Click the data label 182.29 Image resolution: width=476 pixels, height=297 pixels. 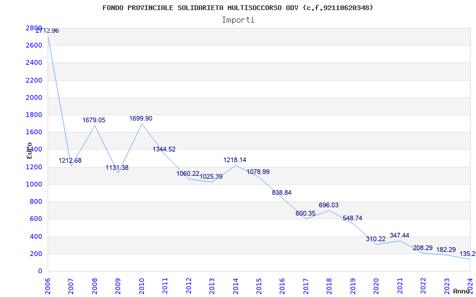pyautogui.click(x=446, y=250)
